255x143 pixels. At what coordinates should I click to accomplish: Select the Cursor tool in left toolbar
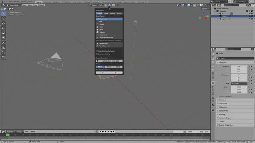(x=4, y=19)
